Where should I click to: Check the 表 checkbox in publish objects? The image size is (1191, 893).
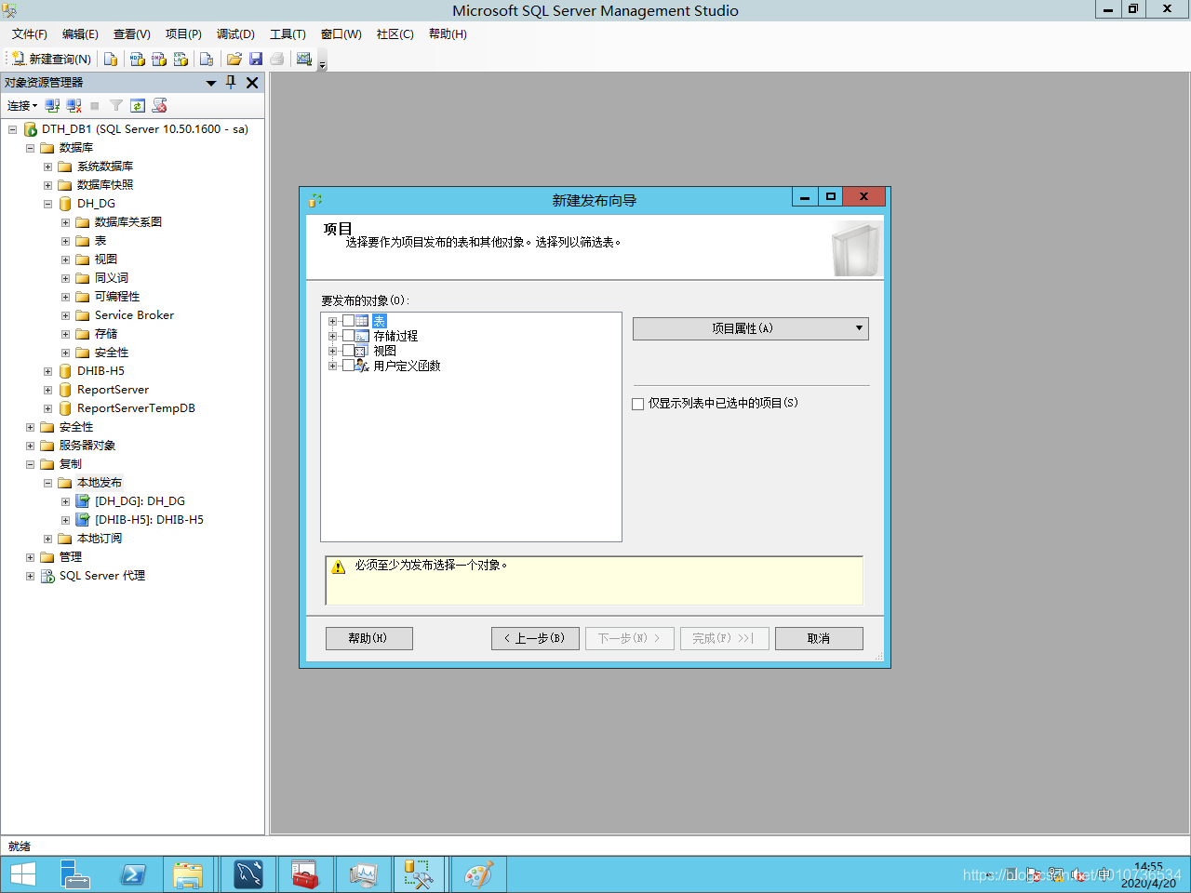click(x=348, y=321)
